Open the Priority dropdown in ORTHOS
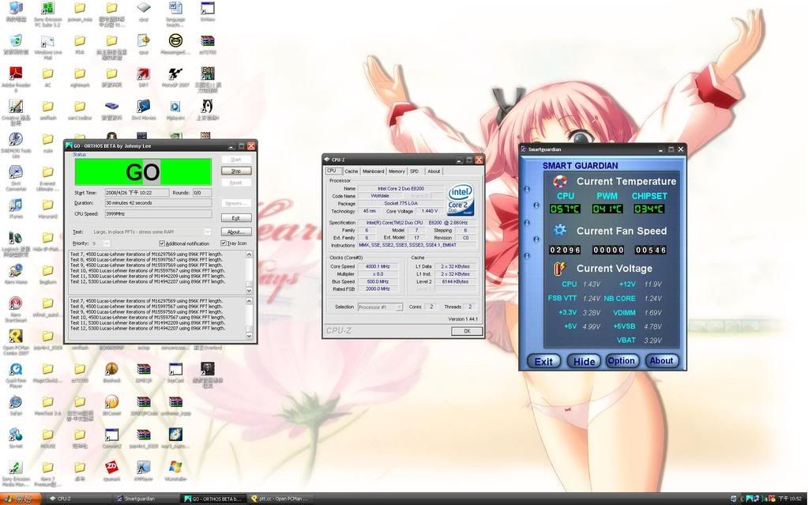Viewport: 808px width, 505px height. pos(107,243)
